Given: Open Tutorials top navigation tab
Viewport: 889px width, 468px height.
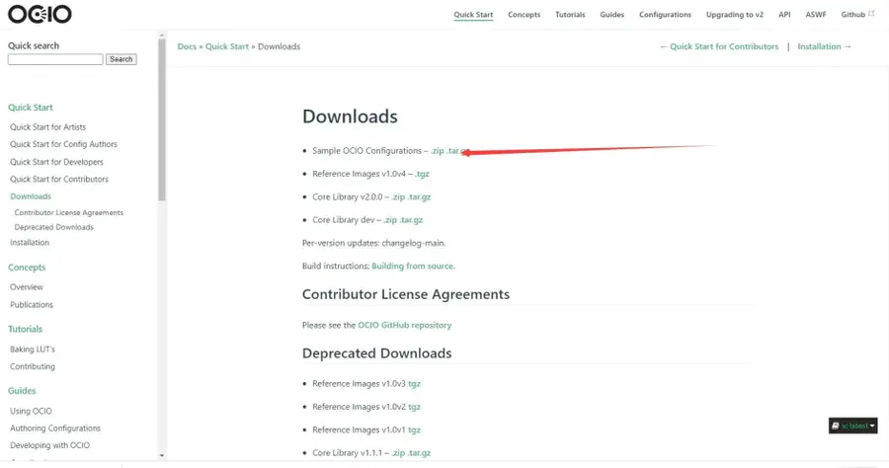Looking at the screenshot, I should (x=570, y=15).
